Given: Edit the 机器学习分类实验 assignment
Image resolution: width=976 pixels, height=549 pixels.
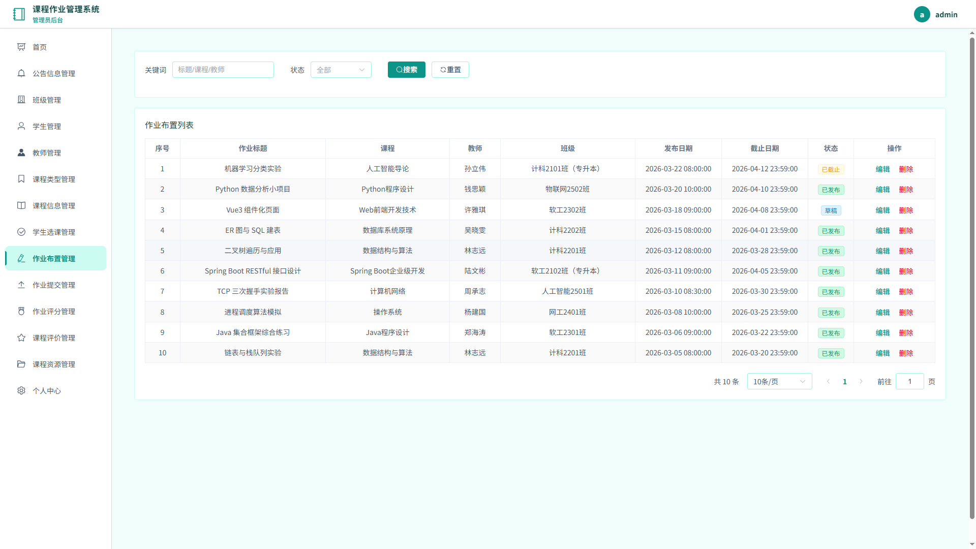Looking at the screenshot, I should point(882,169).
